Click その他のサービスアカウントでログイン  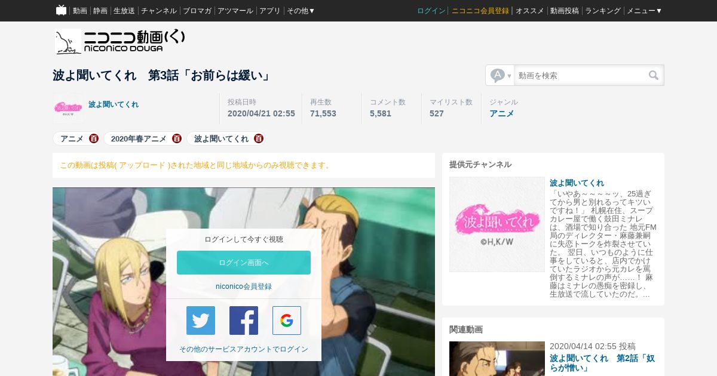[x=244, y=349]
